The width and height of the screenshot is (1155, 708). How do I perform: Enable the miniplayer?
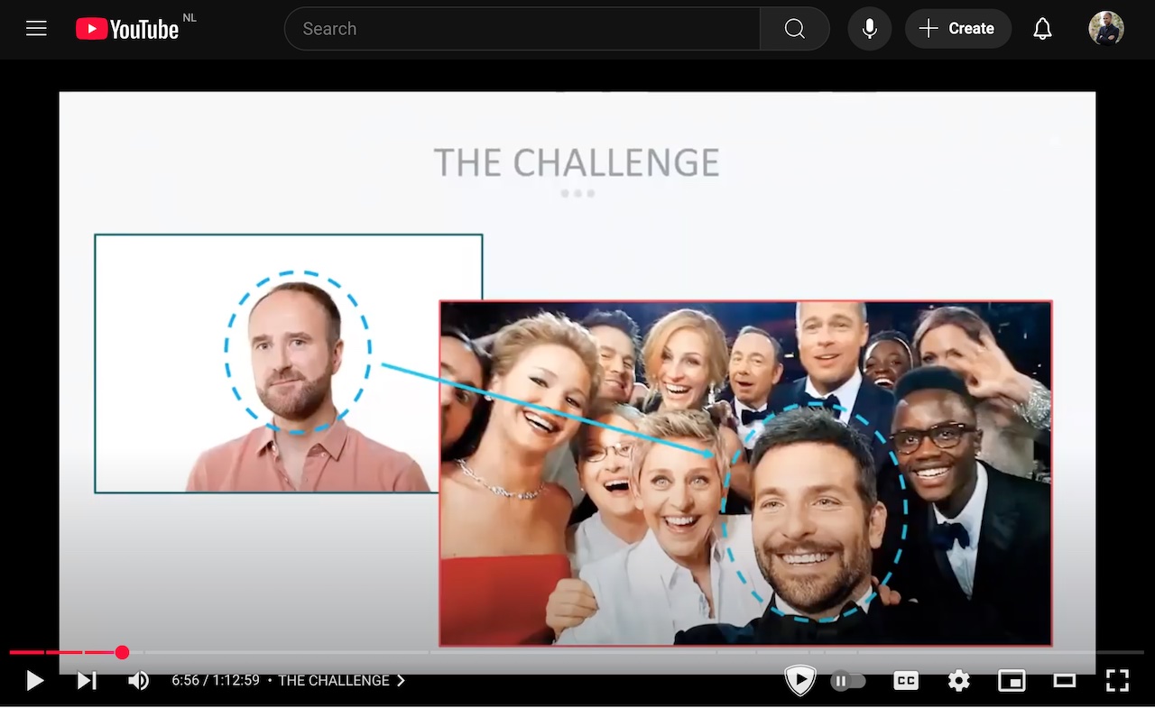click(1012, 681)
